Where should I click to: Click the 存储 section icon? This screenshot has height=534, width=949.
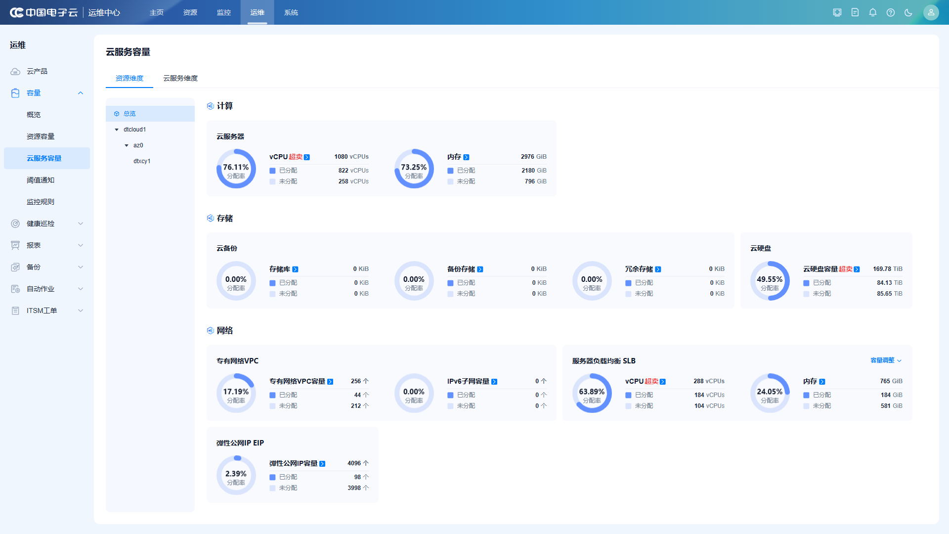(x=211, y=218)
